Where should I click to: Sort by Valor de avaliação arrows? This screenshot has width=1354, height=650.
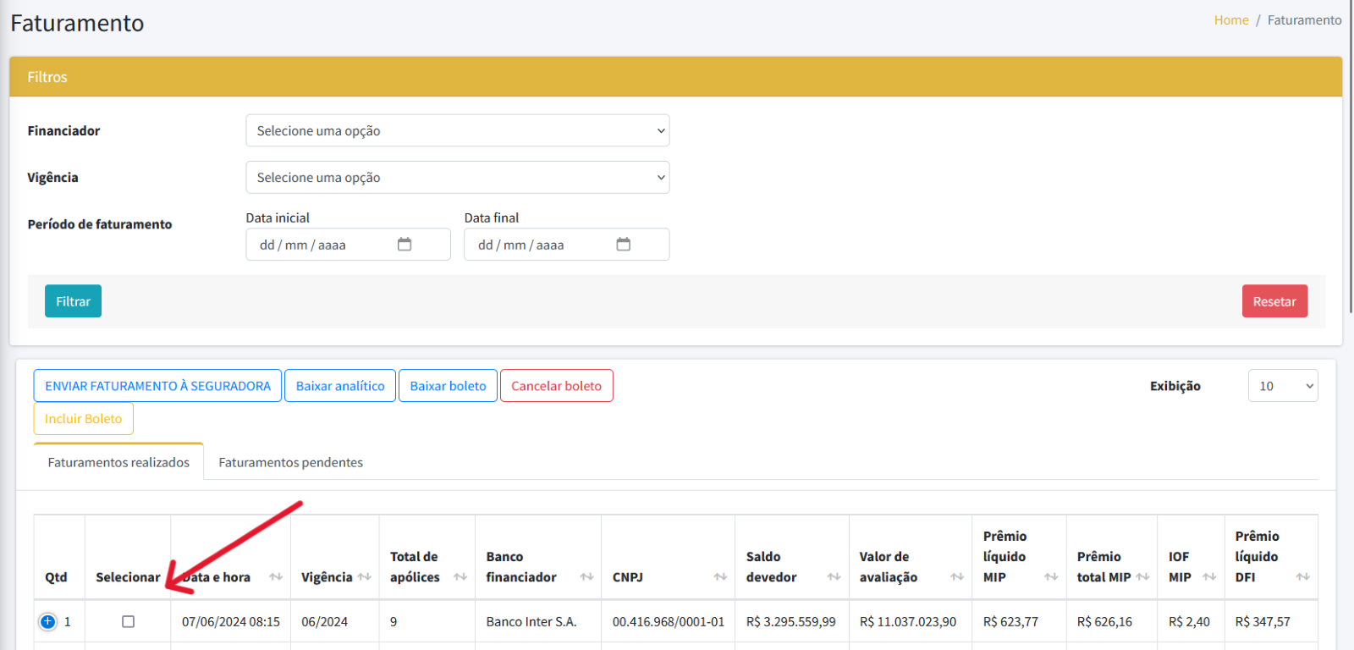coord(957,577)
